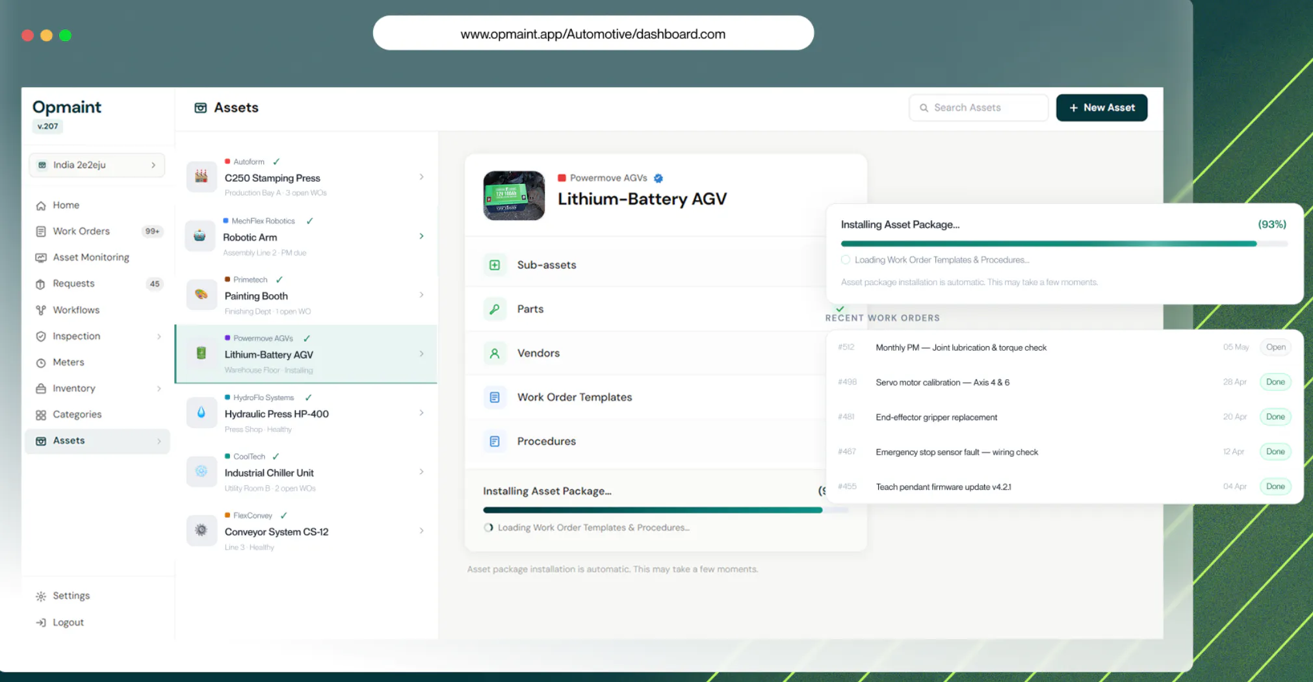Click the Categories grid icon

41,415
